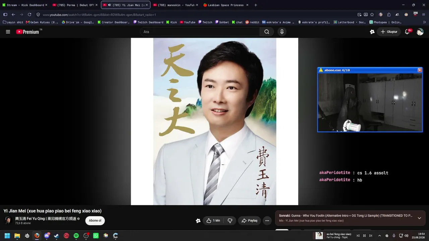Open the YouTube account avatar menu
The width and height of the screenshot is (429, 241).
[420, 32]
